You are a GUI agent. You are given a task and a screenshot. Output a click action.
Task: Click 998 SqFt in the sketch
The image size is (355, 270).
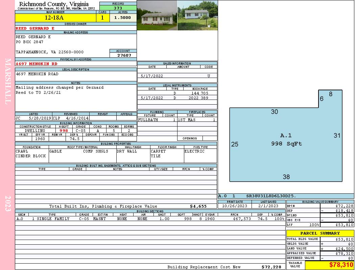tap(286, 144)
